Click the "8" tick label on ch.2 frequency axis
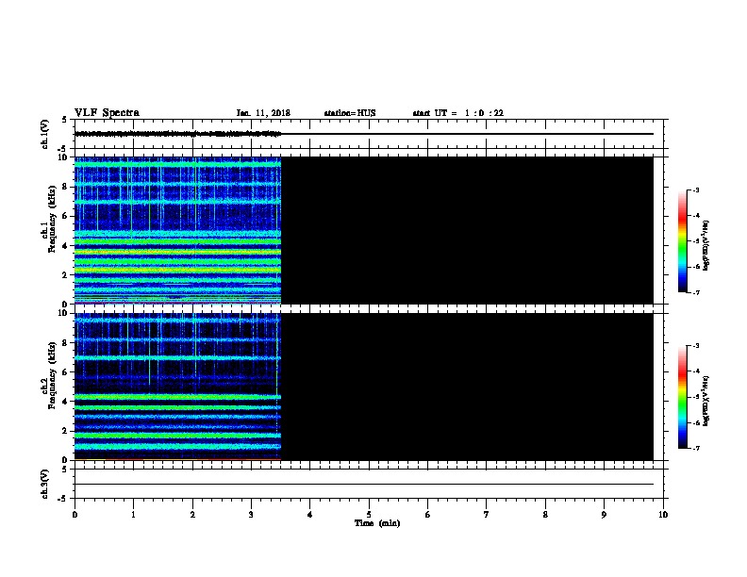This screenshot has width=747, height=577. (65, 343)
